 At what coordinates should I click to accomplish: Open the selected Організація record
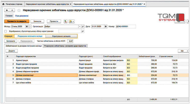[83, 26]
